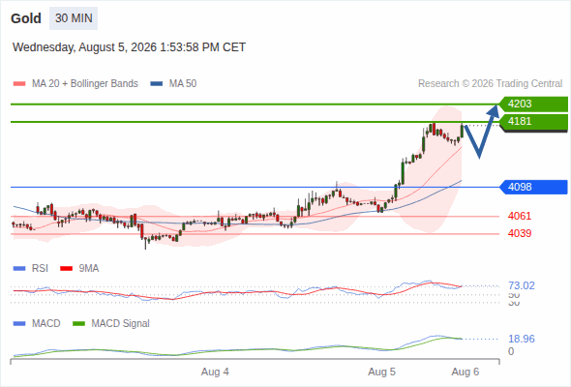Click the red MA 20 legend swatch
571x387 pixels.
coord(19,84)
